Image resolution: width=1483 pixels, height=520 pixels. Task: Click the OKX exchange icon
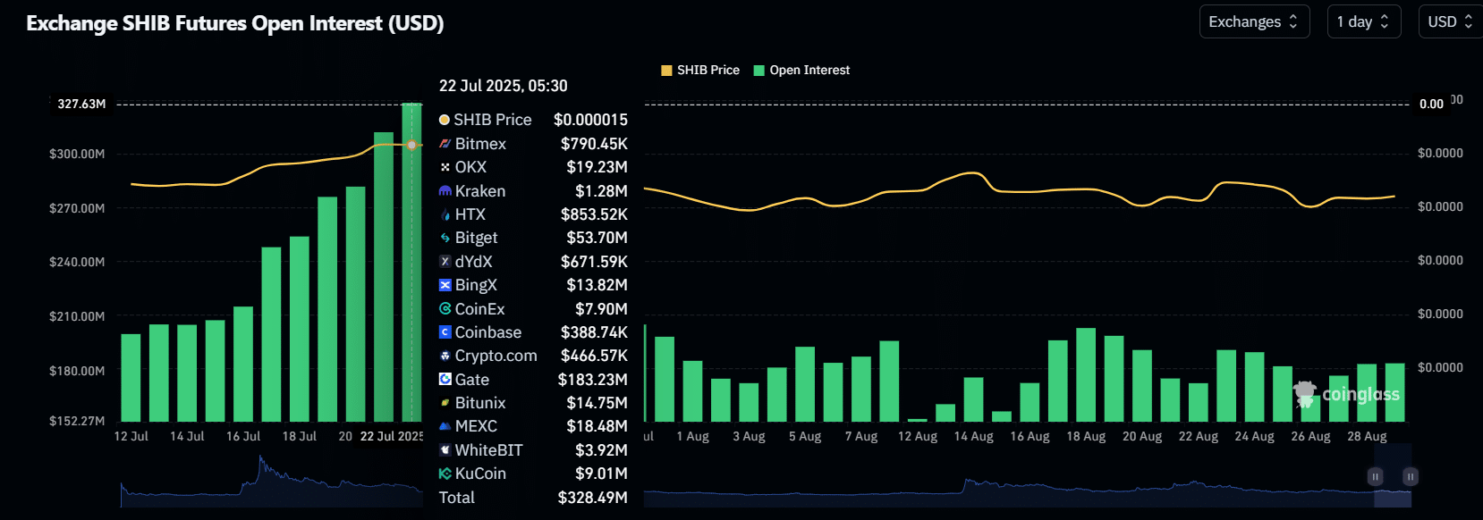[445, 167]
